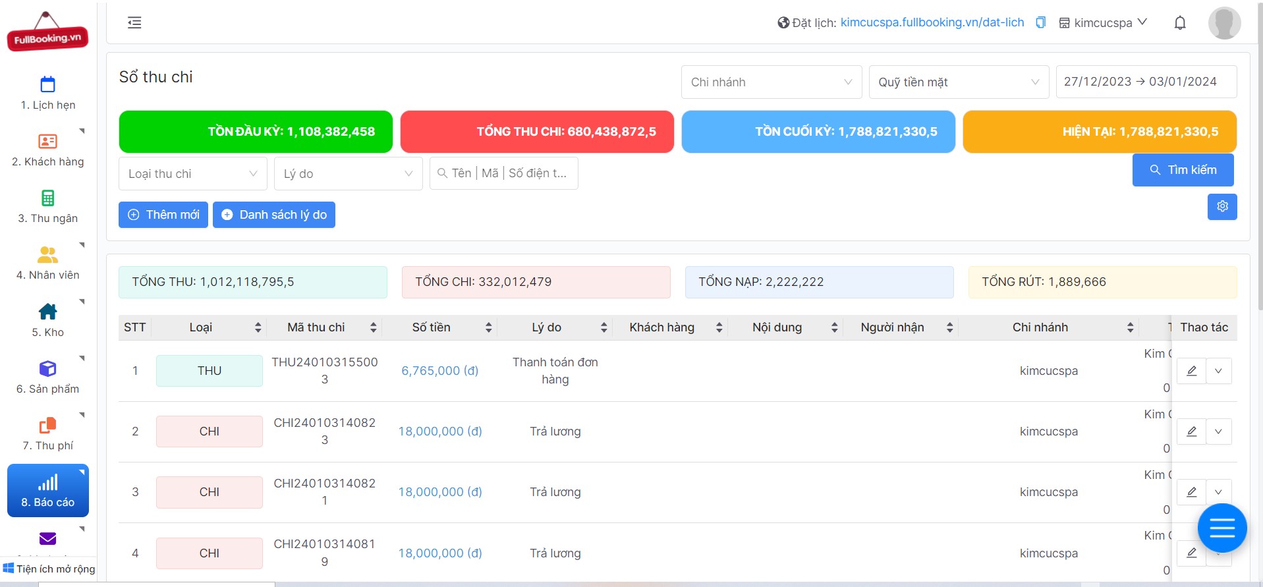The height and width of the screenshot is (587, 1263).
Task: Expand the Quỹ tiền mặt dropdown
Action: tap(959, 82)
